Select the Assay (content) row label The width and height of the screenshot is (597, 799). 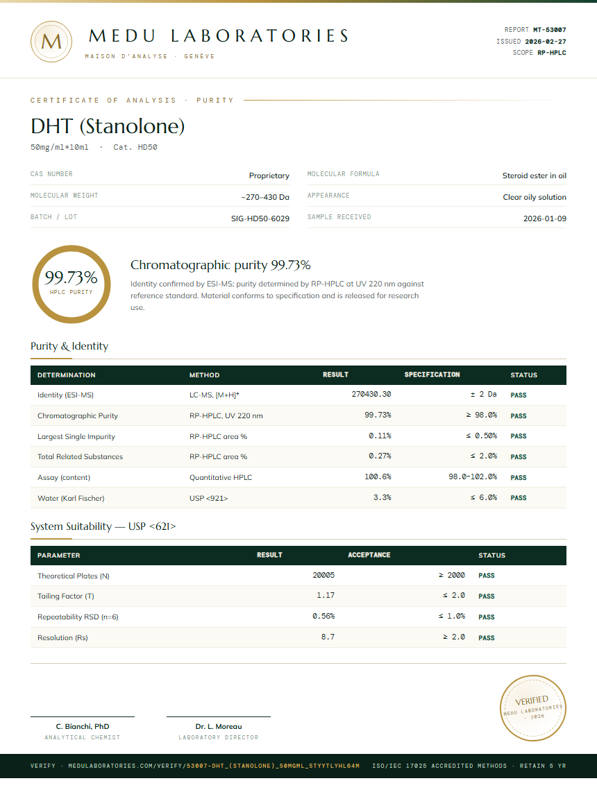point(64,477)
